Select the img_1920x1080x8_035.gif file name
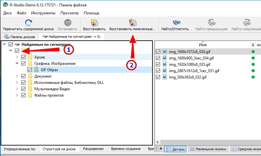261x156 pixels. coord(190,64)
